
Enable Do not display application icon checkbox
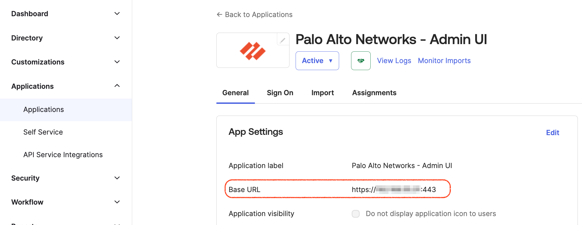(356, 214)
